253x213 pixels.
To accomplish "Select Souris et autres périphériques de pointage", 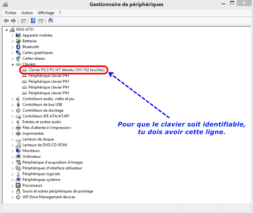I will [x=58, y=191].
